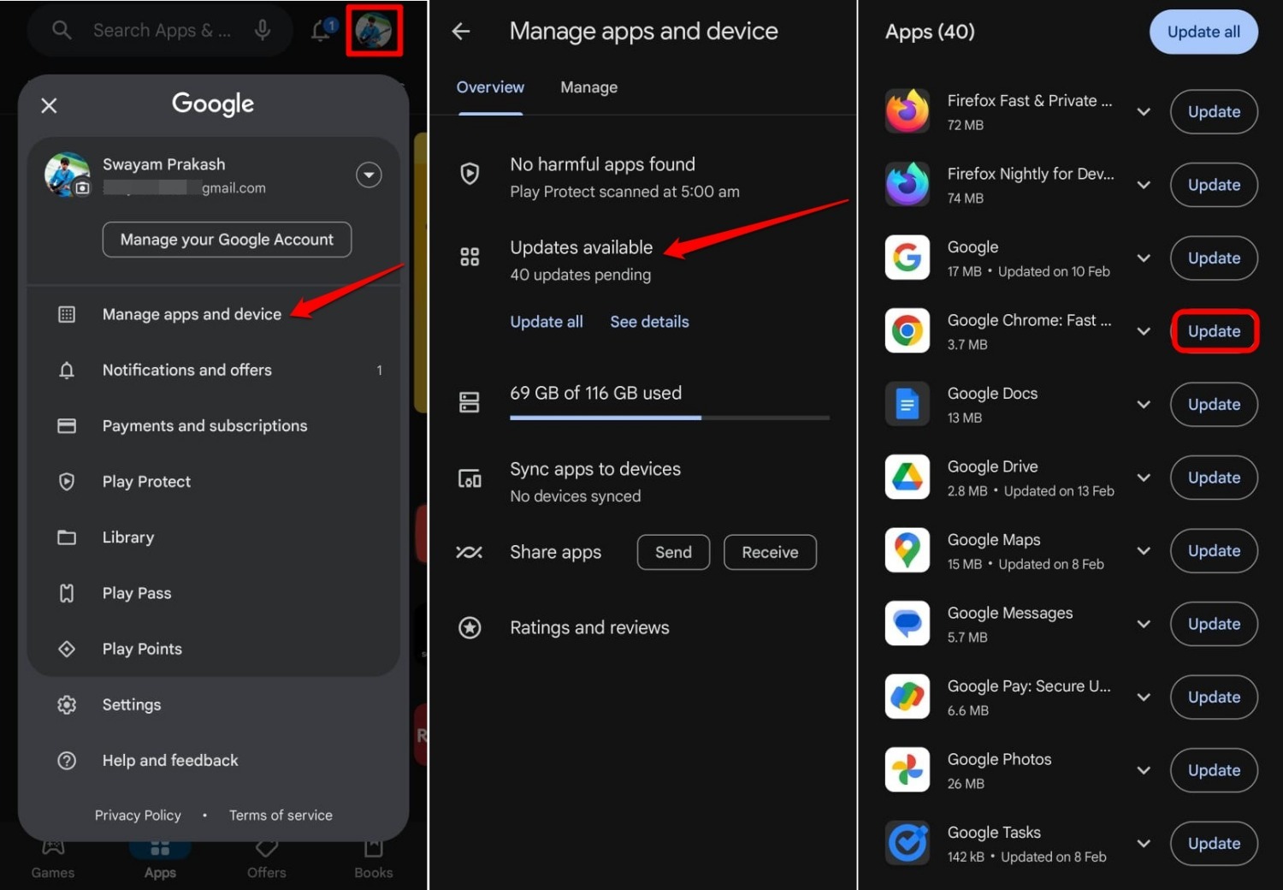
Task: Expand Google Drive details chevron
Action: (1144, 478)
